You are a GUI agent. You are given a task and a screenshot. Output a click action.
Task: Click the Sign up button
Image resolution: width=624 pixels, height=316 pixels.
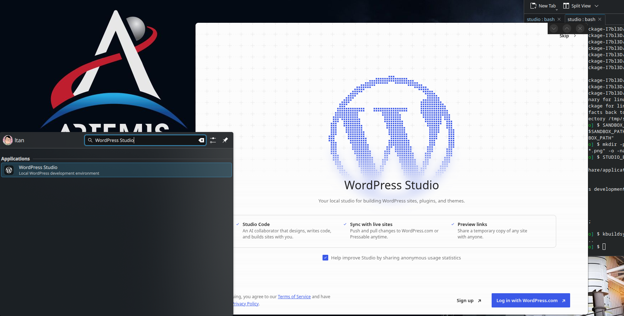[469, 301]
